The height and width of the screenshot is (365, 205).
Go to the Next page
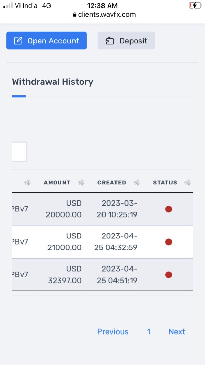coord(177,331)
